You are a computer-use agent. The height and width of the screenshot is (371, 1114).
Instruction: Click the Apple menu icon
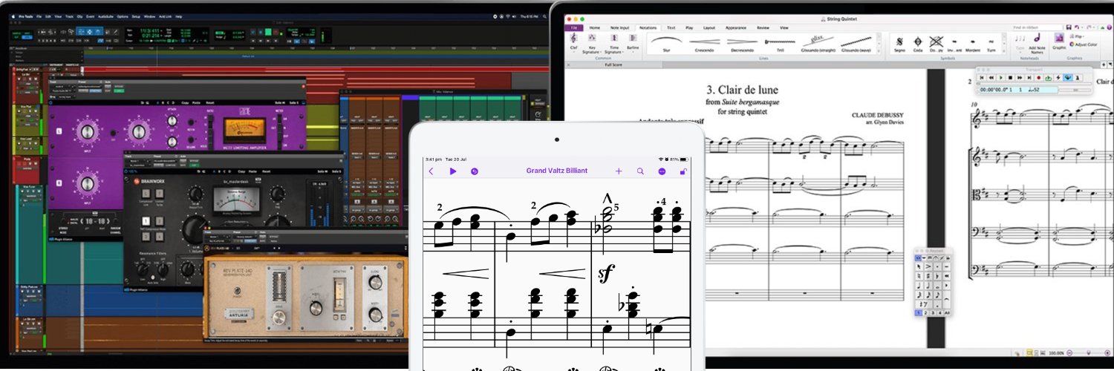[13, 16]
